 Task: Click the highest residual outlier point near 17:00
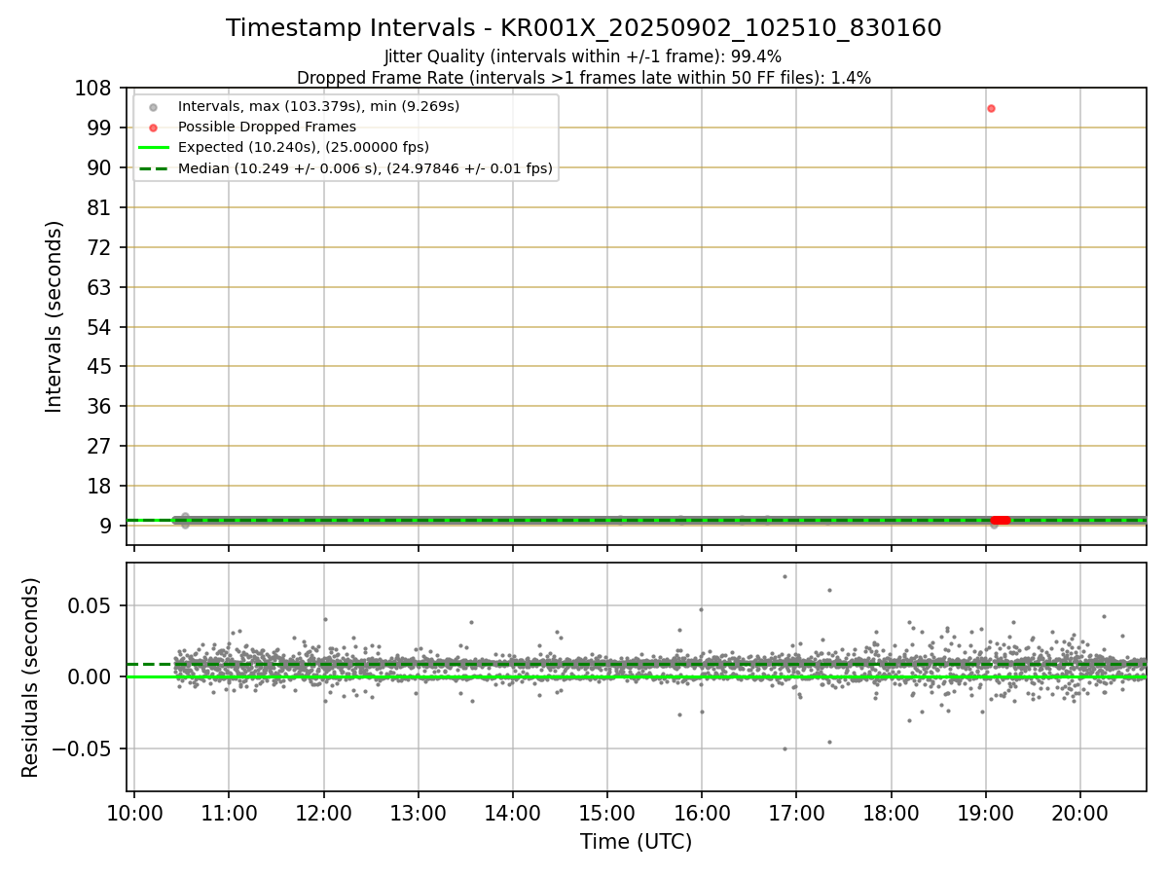[785, 576]
